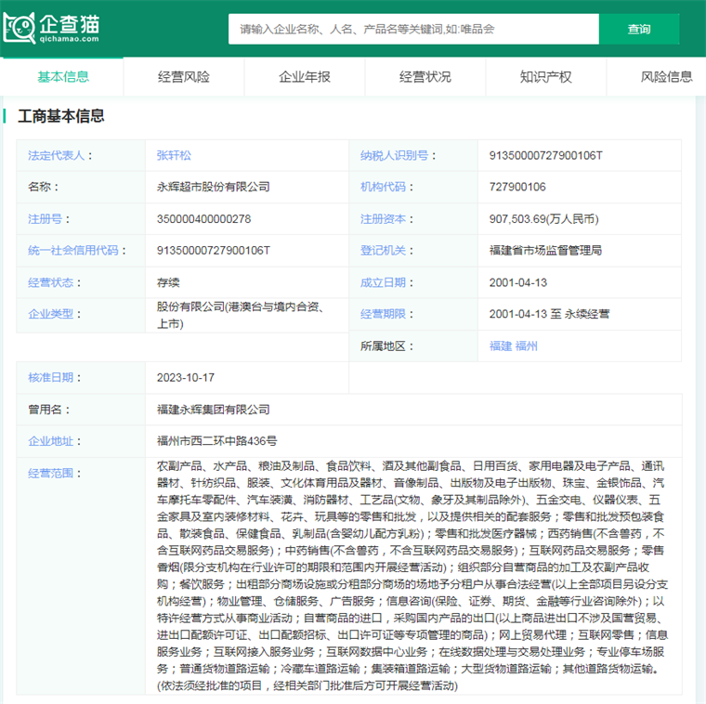The height and width of the screenshot is (704, 706).
Task: Click the 福州 city link
Action: coord(527,346)
